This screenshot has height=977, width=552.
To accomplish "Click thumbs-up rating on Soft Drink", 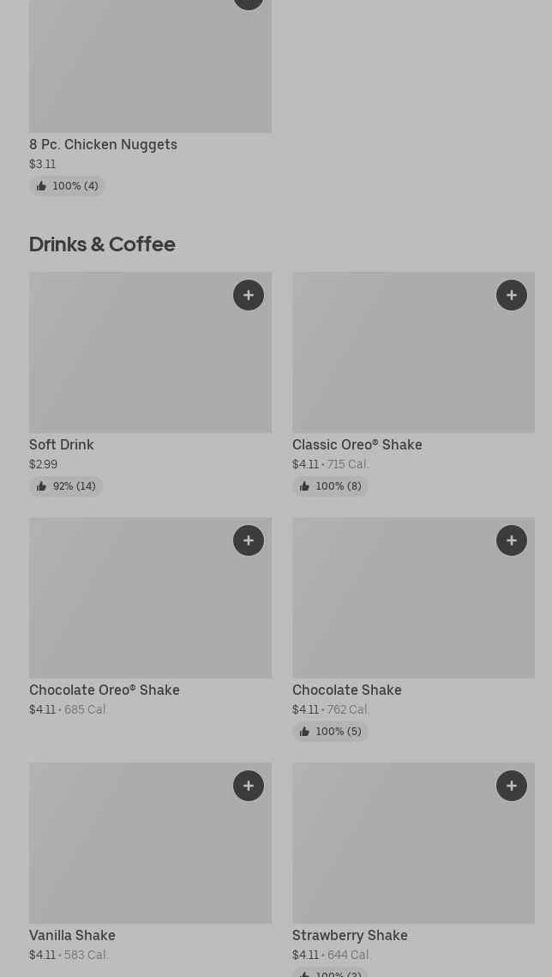I will click(x=66, y=486).
